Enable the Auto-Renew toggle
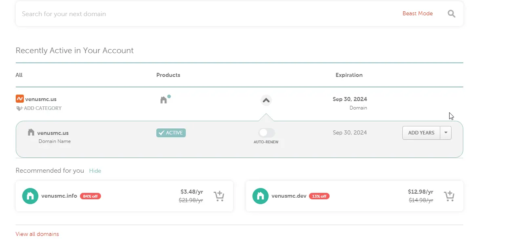 pyautogui.click(x=266, y=132)
